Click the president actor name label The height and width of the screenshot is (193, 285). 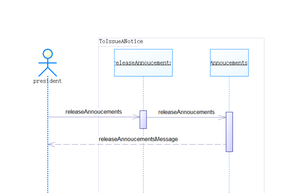pyautogui.click(x=47, y=81)
